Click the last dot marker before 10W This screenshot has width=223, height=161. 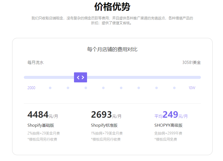coord(174,88)
